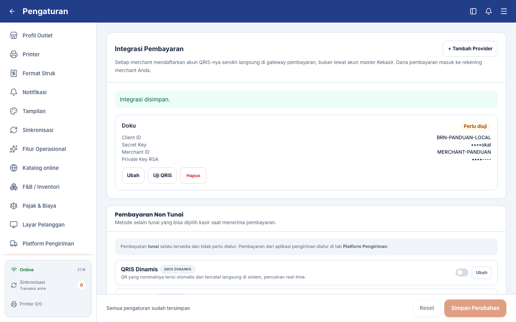516x322 pixels.
Task: Delete Doku integration with Hapus button
Action: pos(193,175)
